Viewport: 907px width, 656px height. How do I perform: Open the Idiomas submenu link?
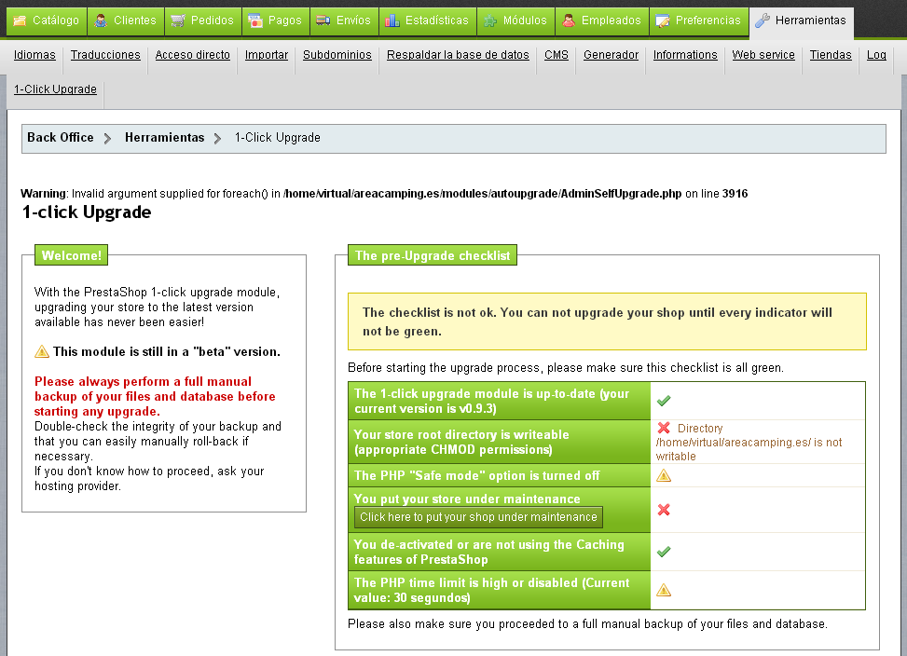[34, 55]
